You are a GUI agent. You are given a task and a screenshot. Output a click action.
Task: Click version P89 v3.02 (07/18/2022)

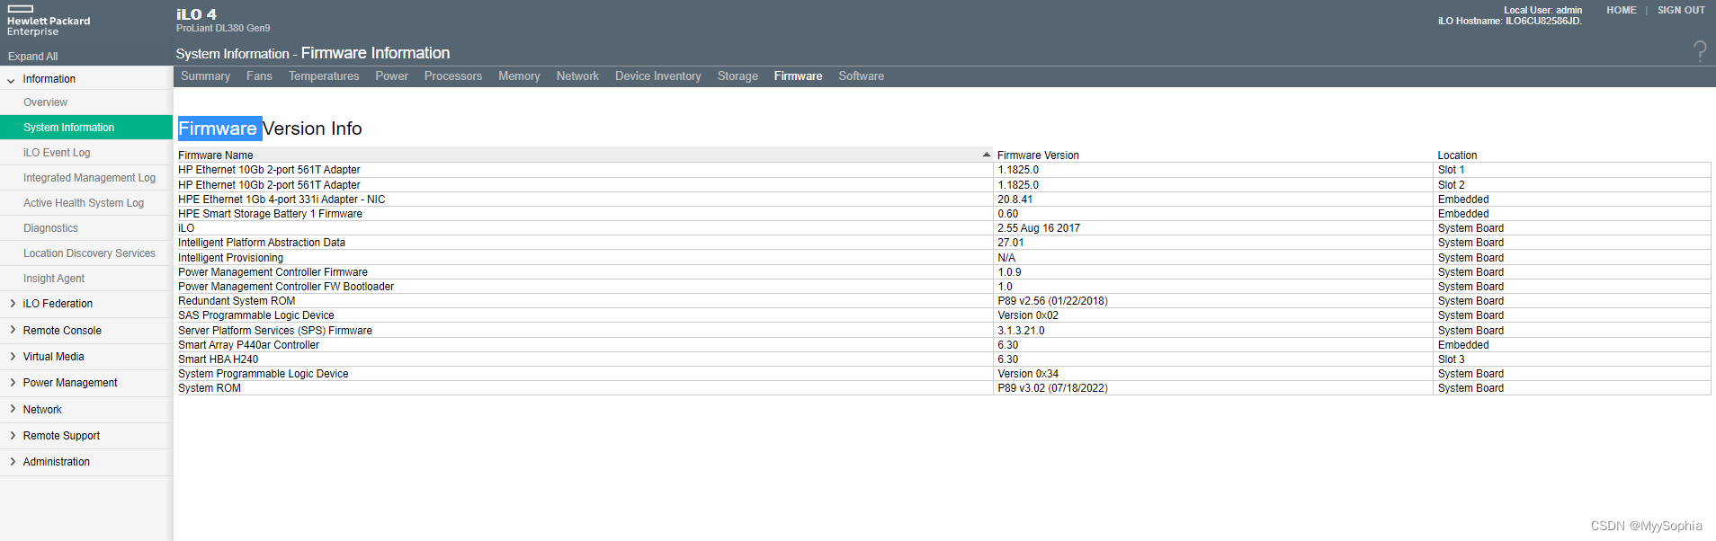point(1052,388)
